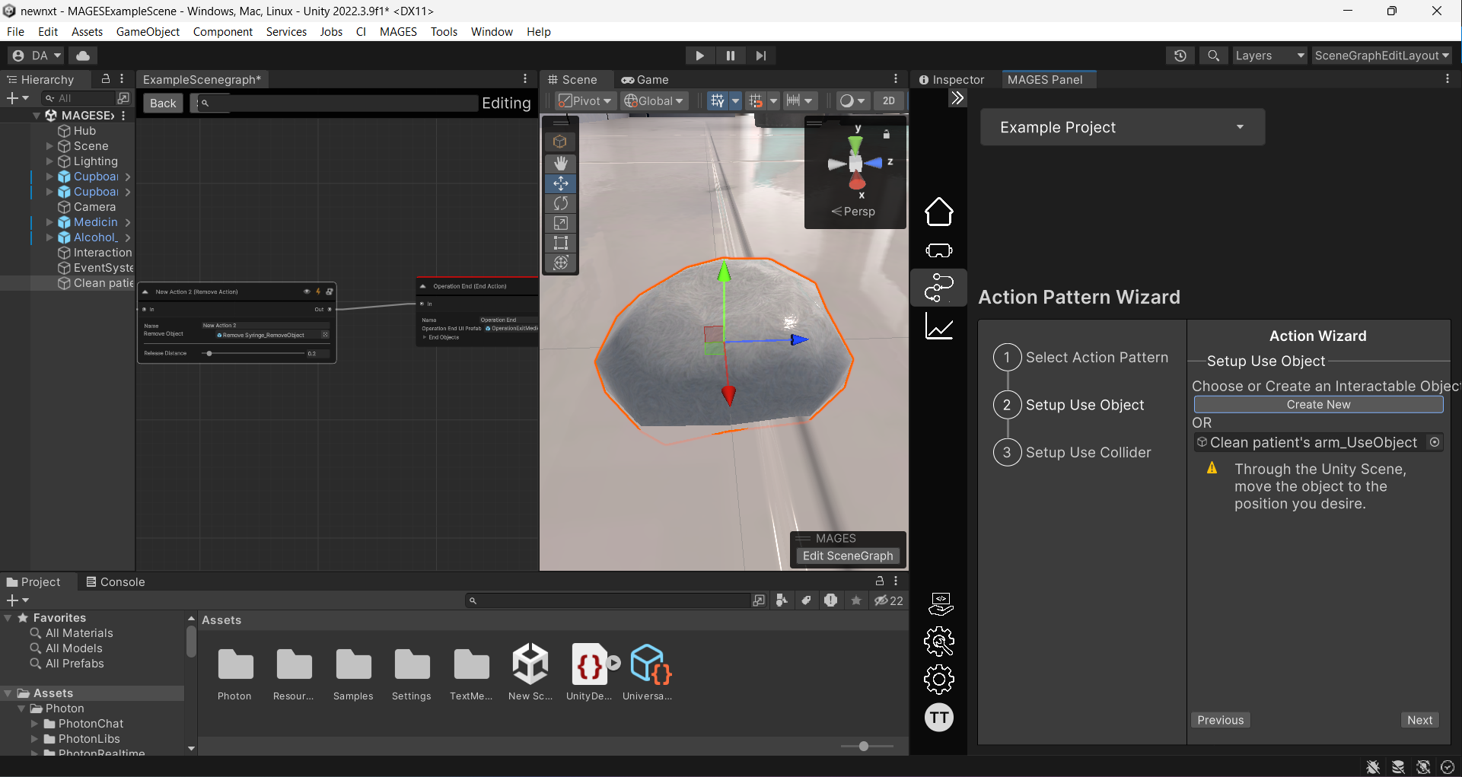Image resolution: width=1462 pixels, height=777 pixels.
Task: Open the SceneGraphEditLayout layout dropdown
Action: click(x=1381, y=56)
